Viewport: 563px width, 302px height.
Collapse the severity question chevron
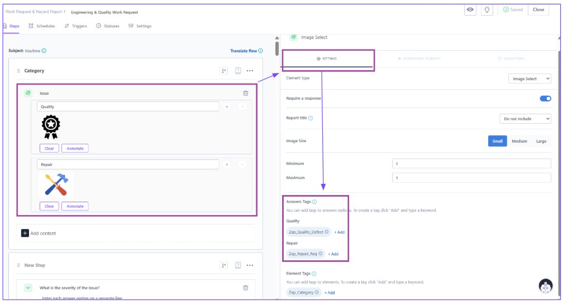click(28, 288)
